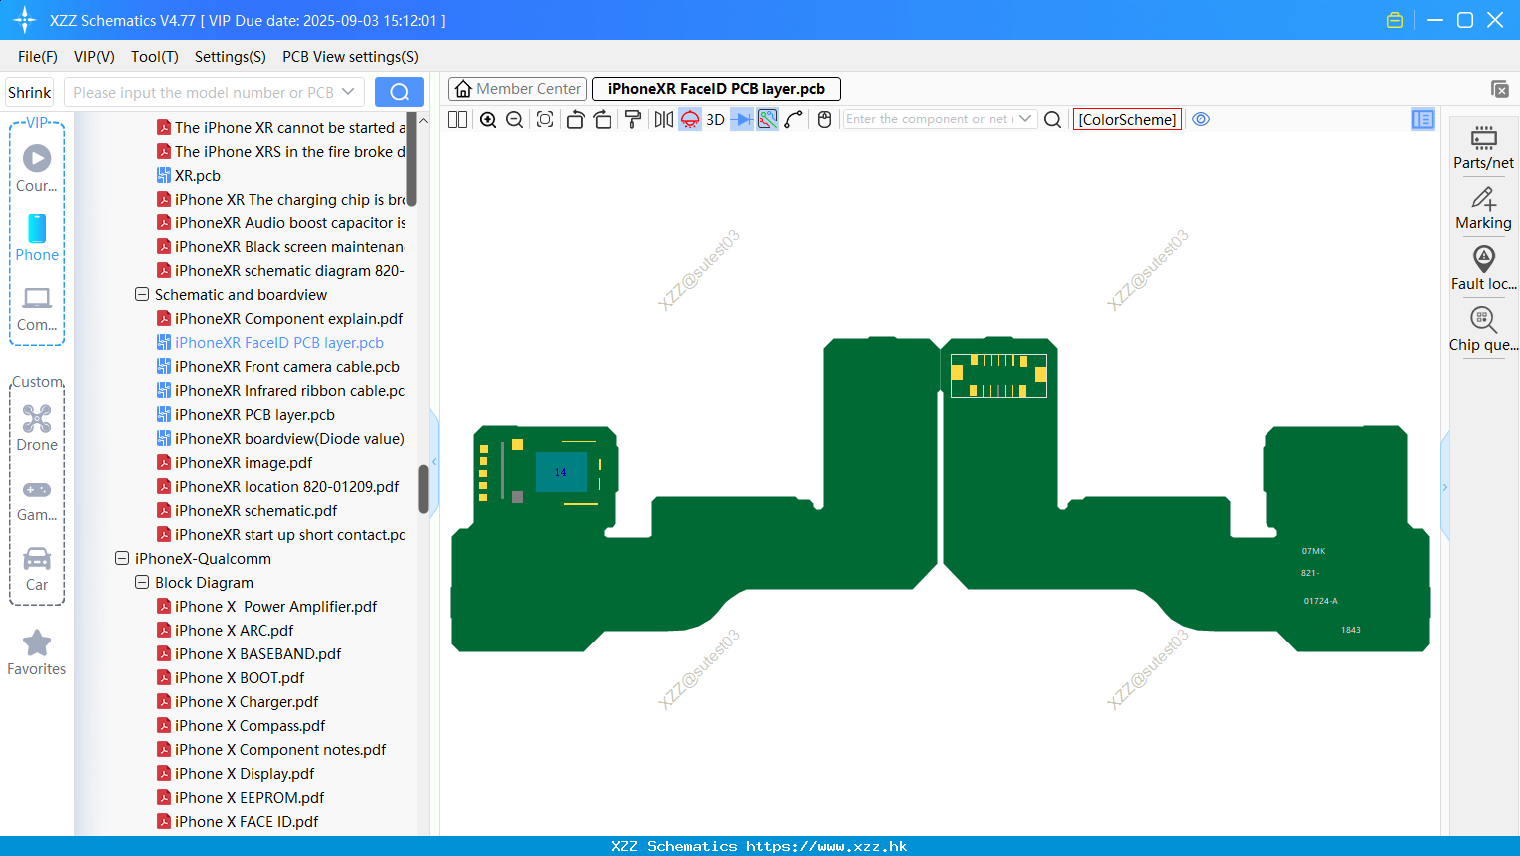Collapse the left panel with splitter arrow
This screenshot has height=856, width=1520.
434,461
